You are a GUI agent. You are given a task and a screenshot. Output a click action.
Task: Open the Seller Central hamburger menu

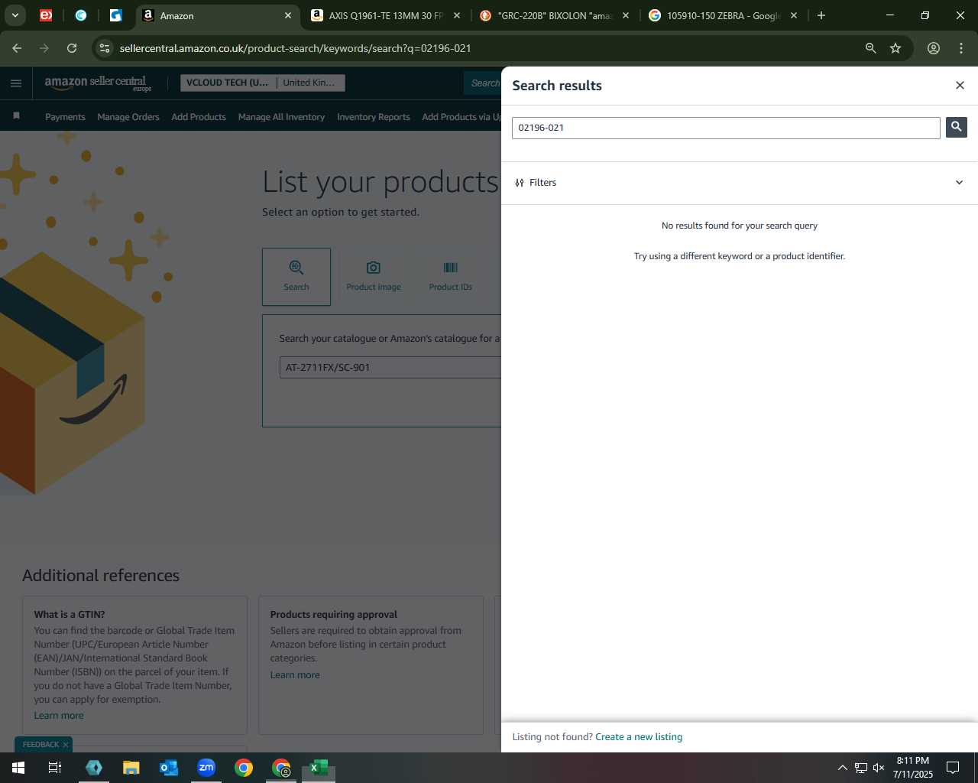[16, 83]
